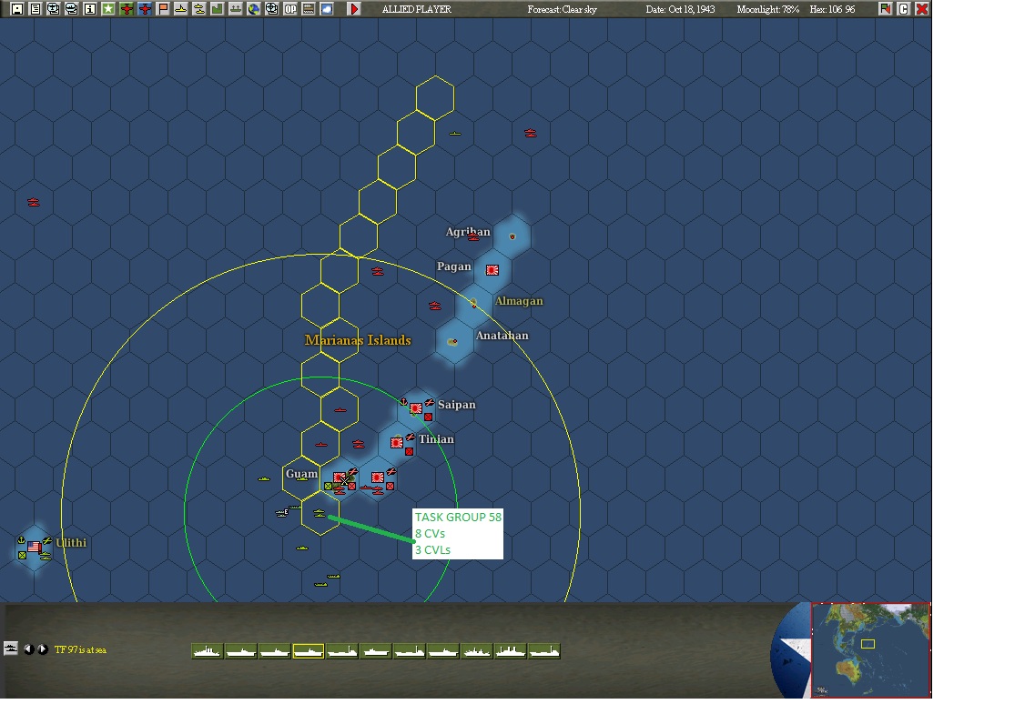Click the 'Marianas Islands' map label
Screen dimensions: 1035x704
(358, 340)
